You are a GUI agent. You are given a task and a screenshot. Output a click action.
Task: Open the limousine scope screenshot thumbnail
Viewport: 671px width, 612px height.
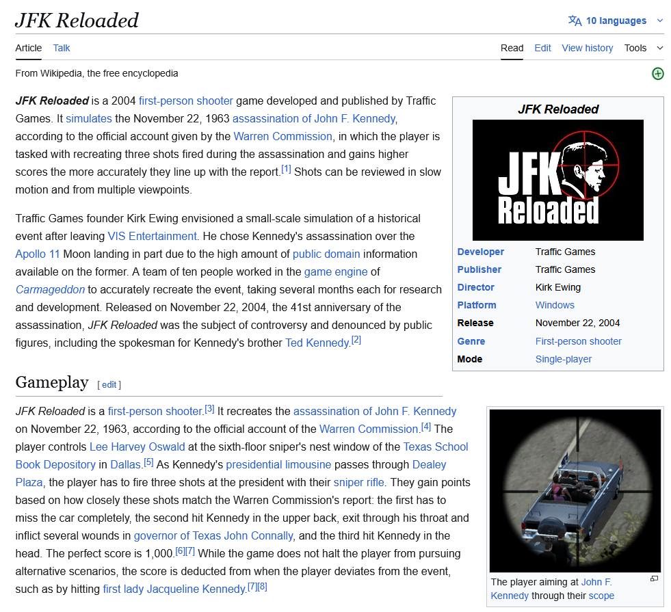(x=575, y=490)
